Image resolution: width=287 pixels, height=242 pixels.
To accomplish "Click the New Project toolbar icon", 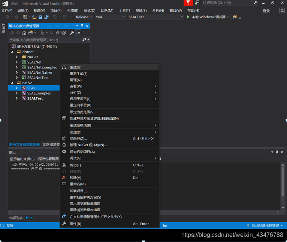I will (x=25, y=17).
